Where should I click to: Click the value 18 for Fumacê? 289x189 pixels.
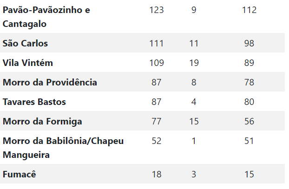tap(157, 174)
